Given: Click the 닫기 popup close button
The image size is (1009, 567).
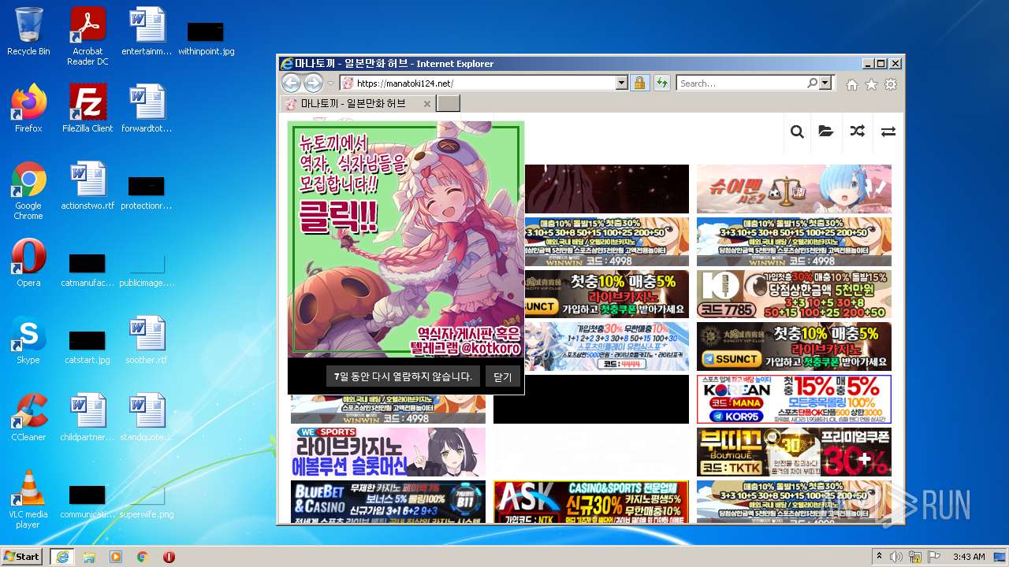Looking at the screenshot, I should pos(503,376).
